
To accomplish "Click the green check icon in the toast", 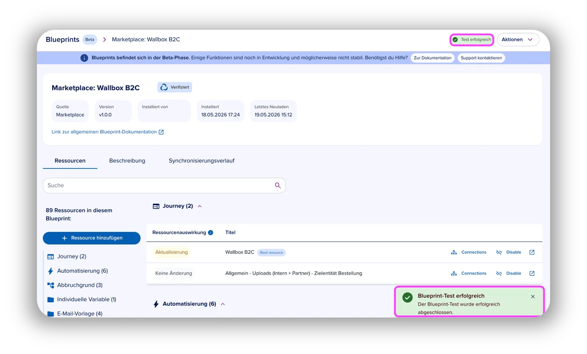I will (407, 297).
